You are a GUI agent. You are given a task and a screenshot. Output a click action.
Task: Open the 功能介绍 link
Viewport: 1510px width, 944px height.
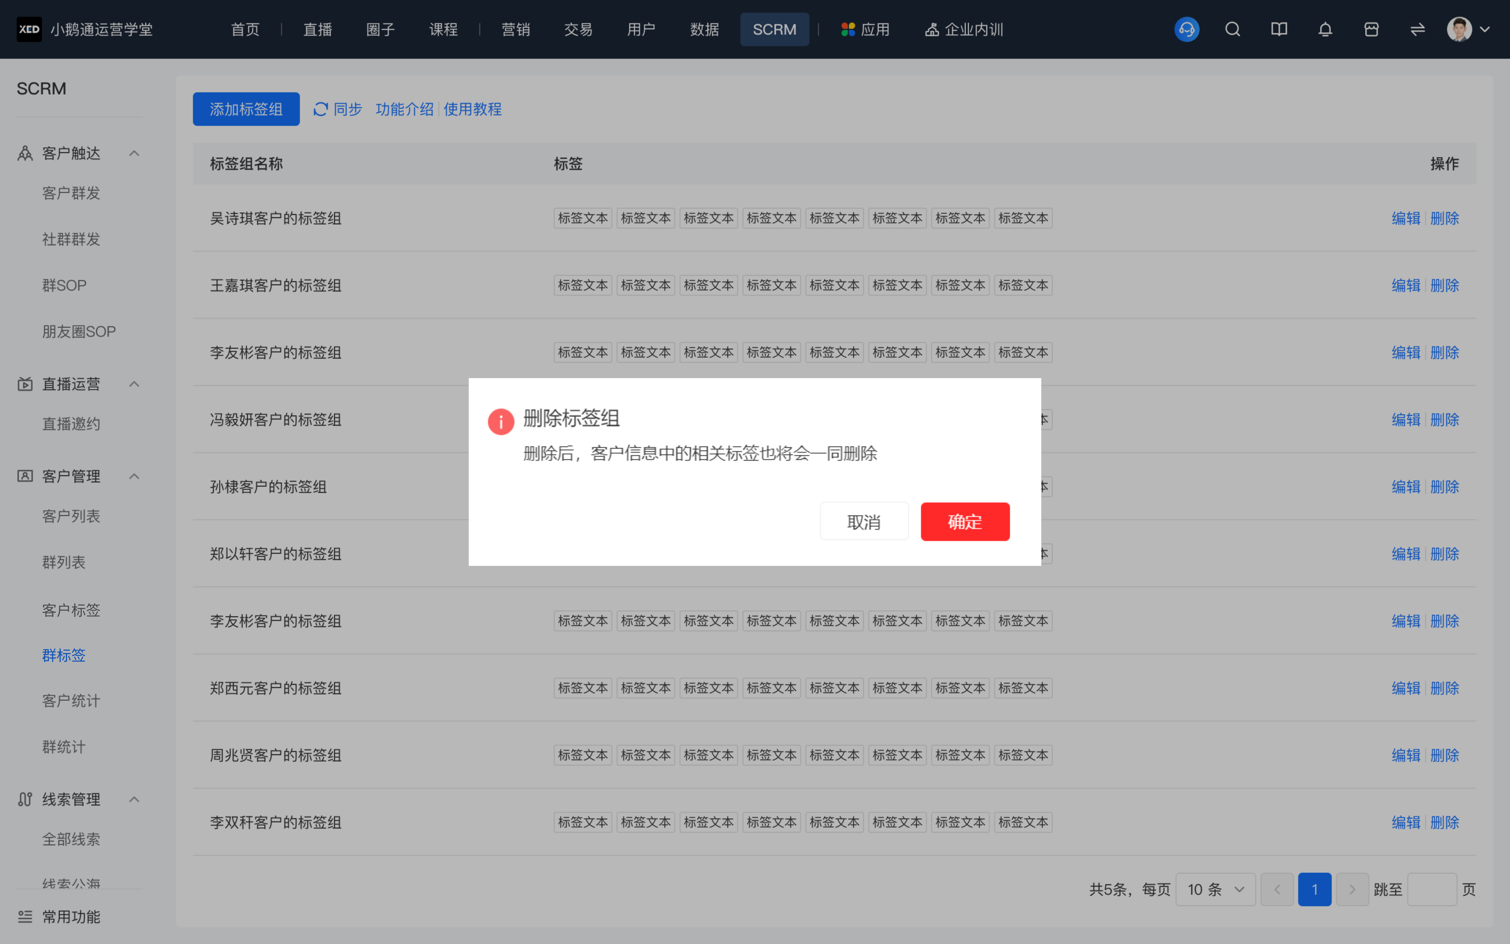pyautogui.click(x=404, y=109)
